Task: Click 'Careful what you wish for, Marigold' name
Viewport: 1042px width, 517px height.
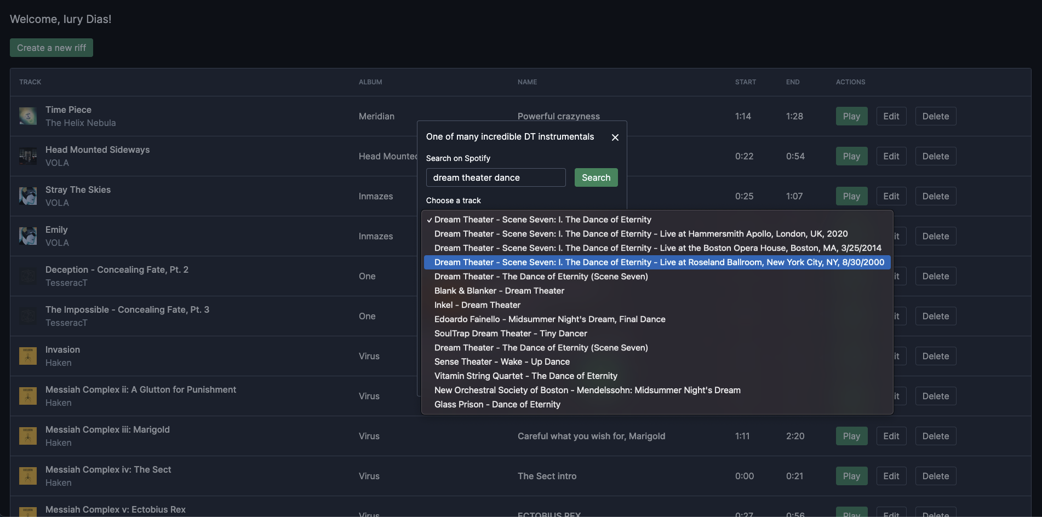Action: click(x=591, y=436)
